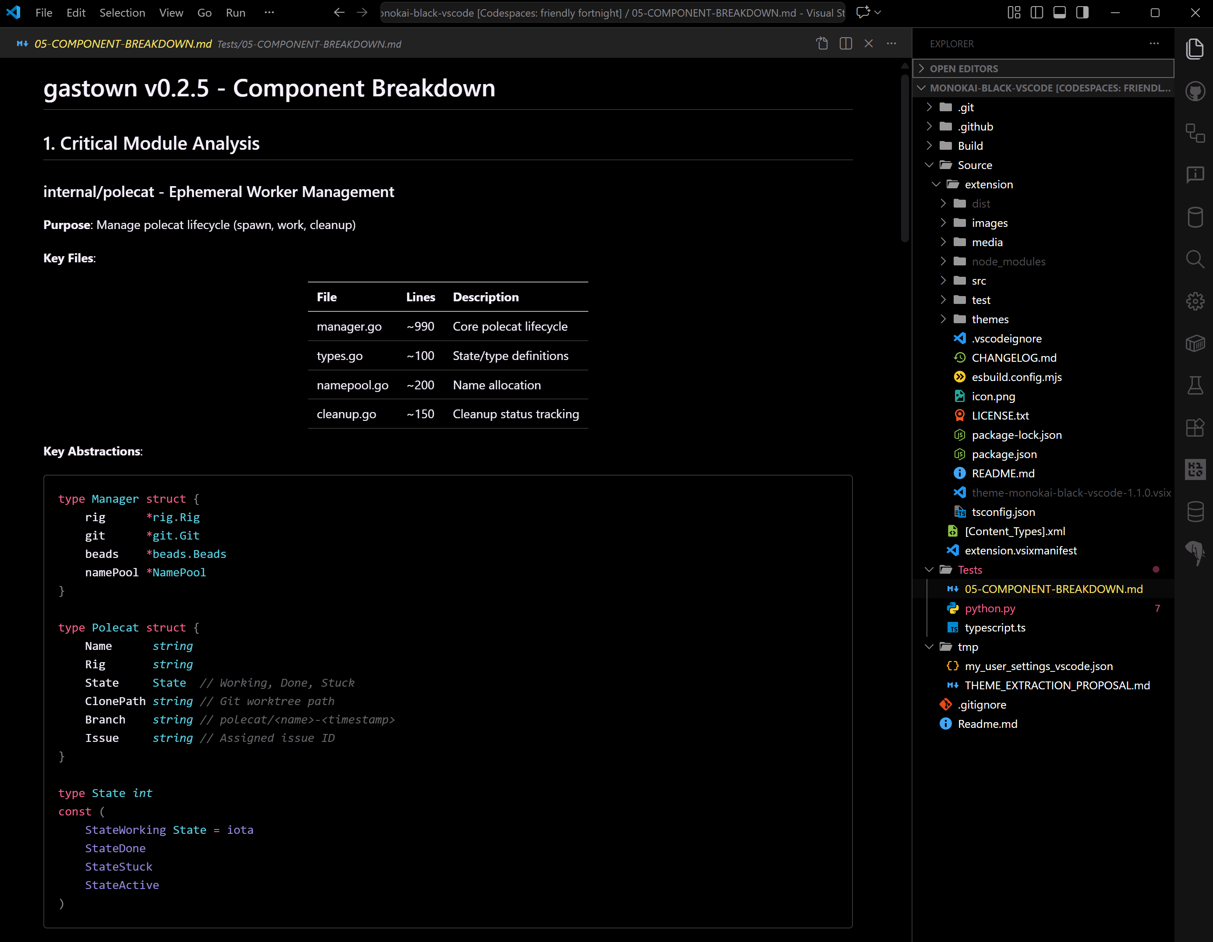Image resolution: width=1213 pixels, height=942 pixels.
Task: Click the Open Preview to the Side icon
Action: click(822, 43)
